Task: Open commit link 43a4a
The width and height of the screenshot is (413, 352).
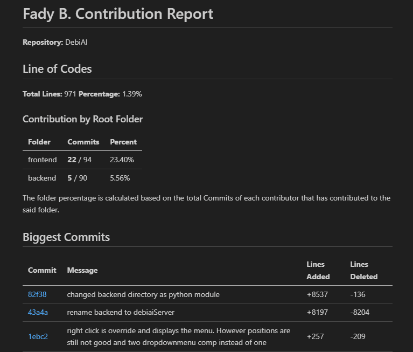Action: click(x=38, y=312)
